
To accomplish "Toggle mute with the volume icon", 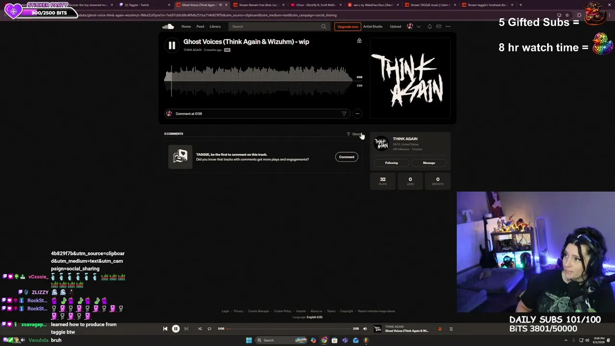I will point(365,329).
